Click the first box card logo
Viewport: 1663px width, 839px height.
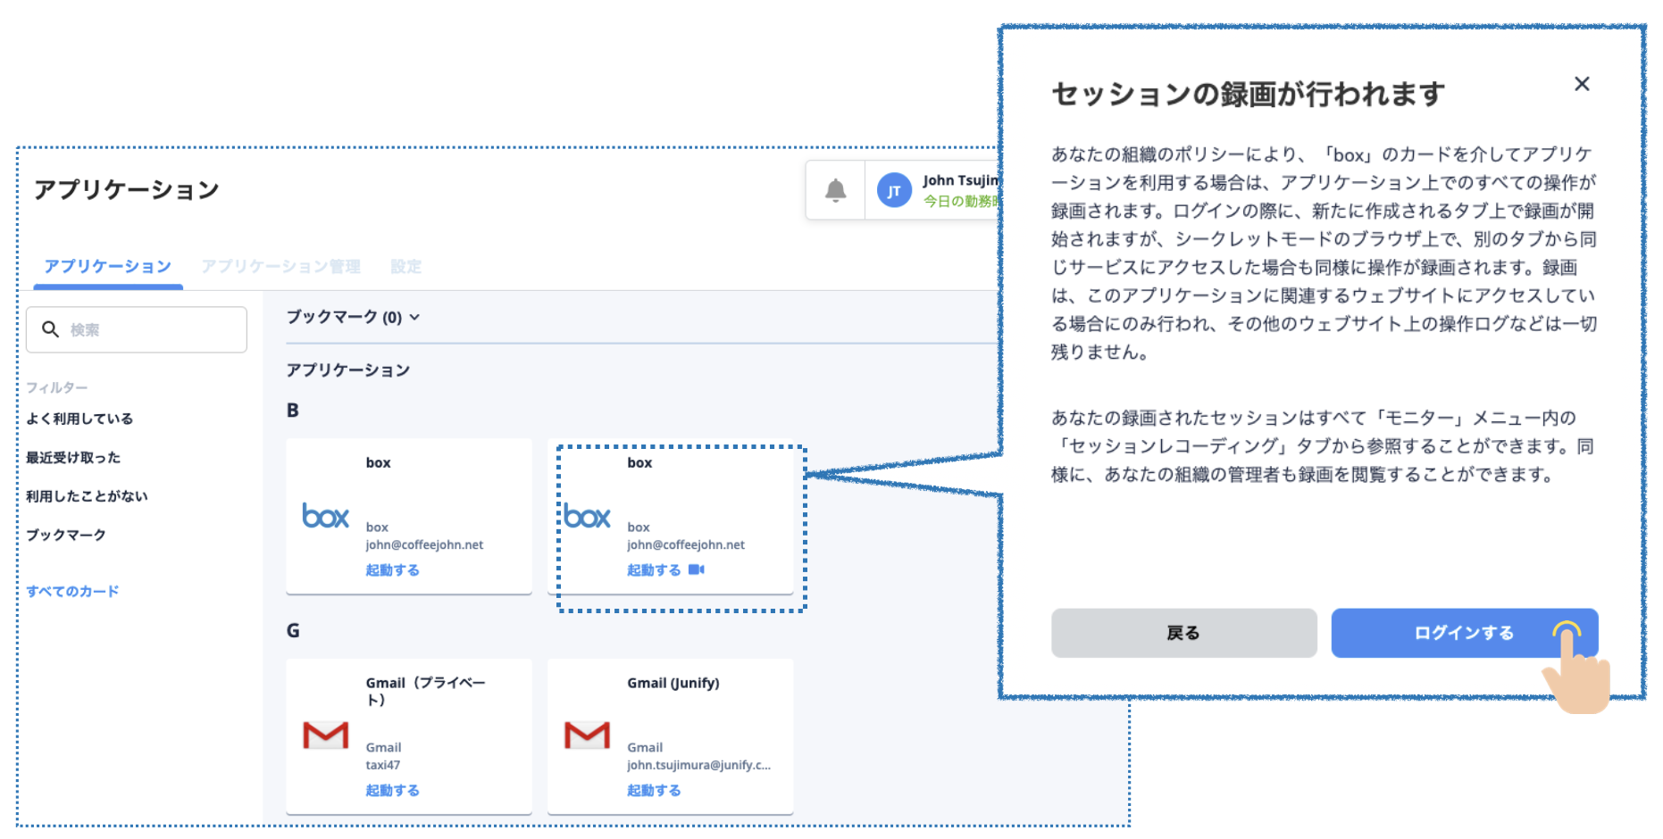click(x=325, y=517)
